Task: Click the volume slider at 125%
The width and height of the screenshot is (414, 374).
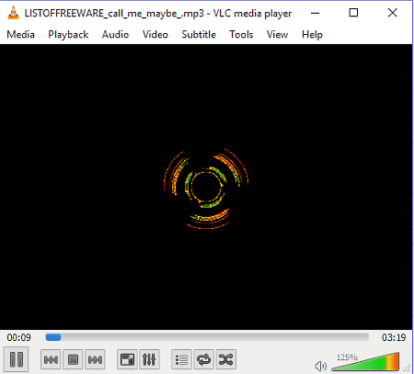Action: coord(365,362)
